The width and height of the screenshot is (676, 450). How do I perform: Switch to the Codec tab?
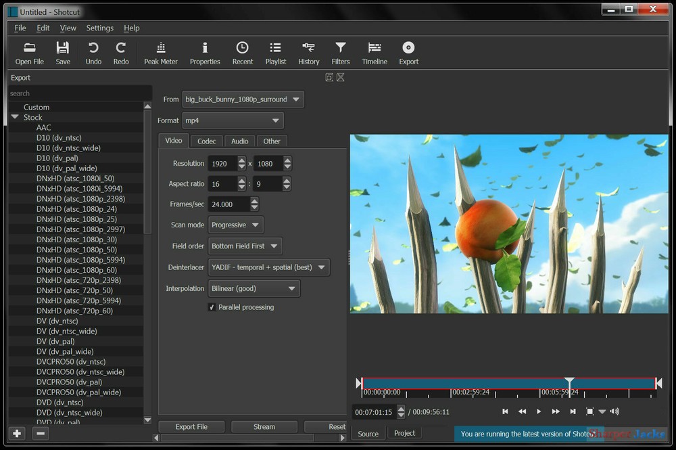pyautogui.click(x=206, y=141)
